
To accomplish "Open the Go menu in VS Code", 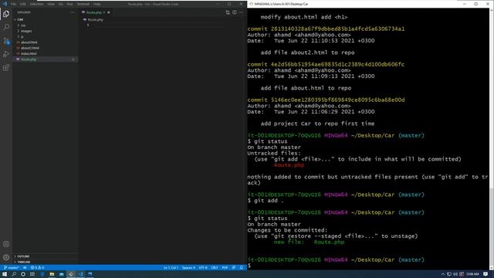I will [x=60, y=4].
